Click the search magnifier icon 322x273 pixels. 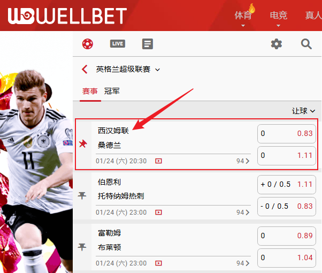[x=306, y=44]
